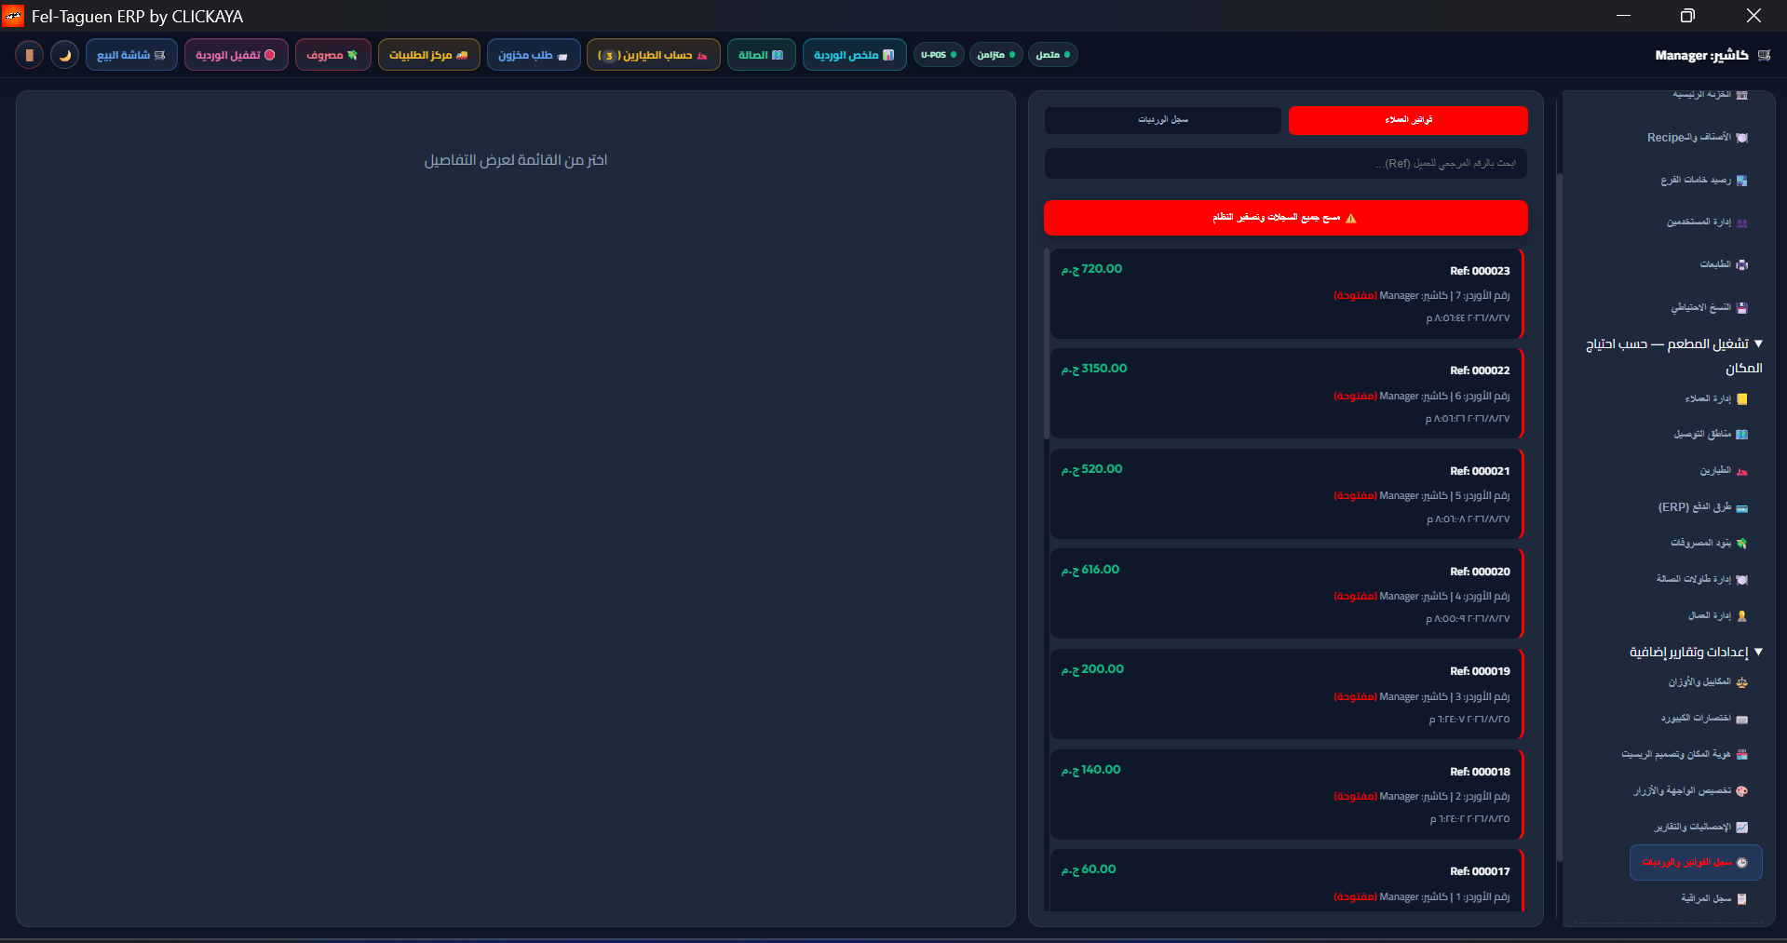The height and width of the screenshot is (943, 1787).
Task: Click the red clear all records button
Action: pyautogui.click(x=1285, y=218)
